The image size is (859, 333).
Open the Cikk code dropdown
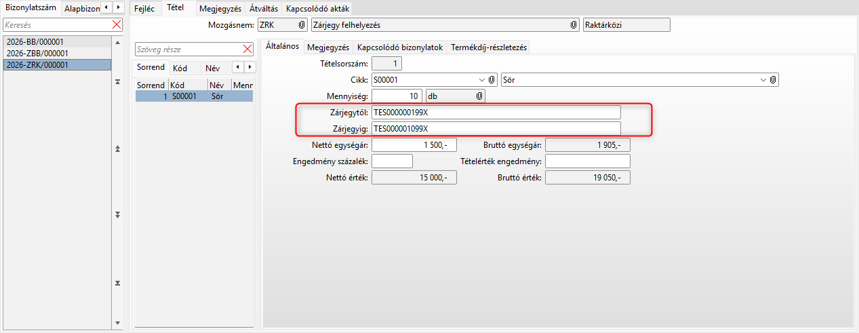point(482,80)
